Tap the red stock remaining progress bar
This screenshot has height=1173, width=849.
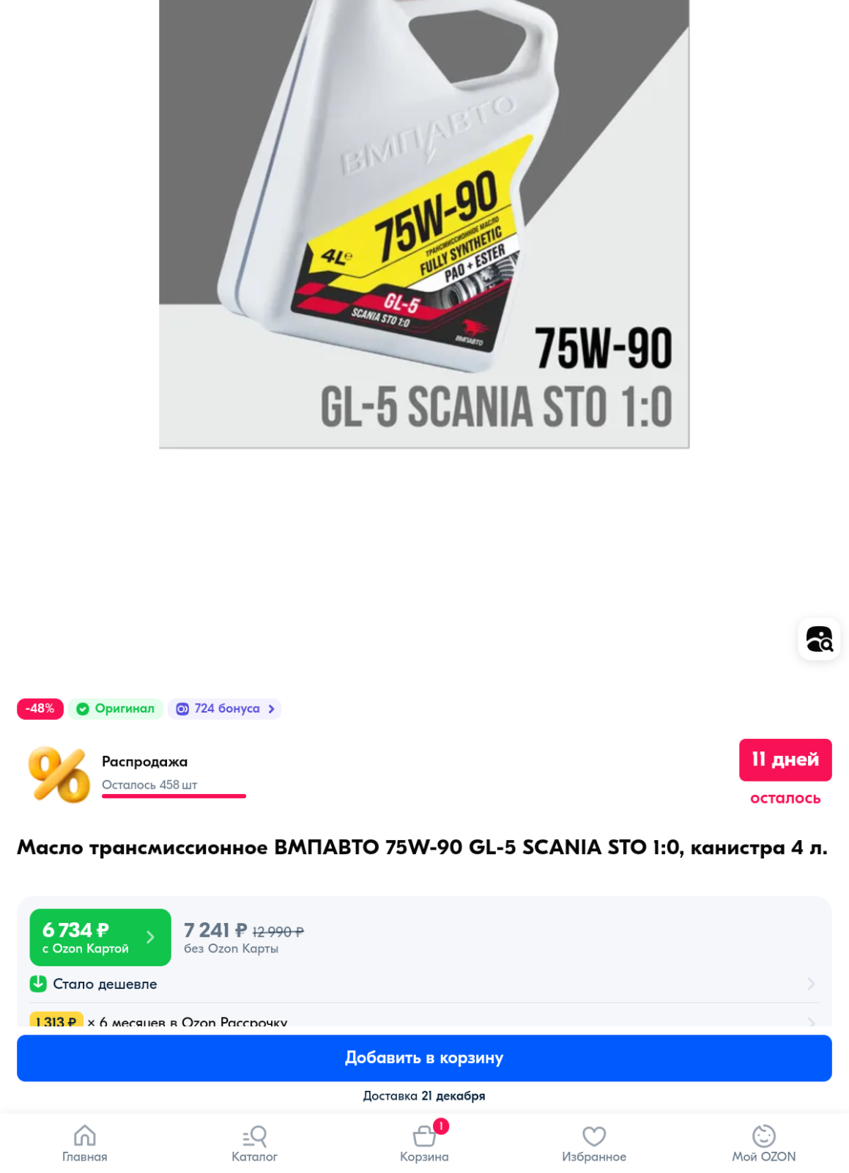coord(174,795)
